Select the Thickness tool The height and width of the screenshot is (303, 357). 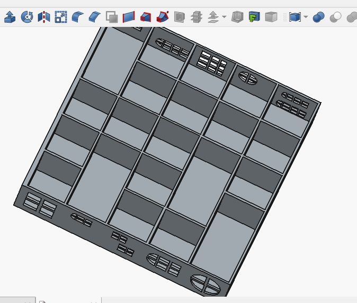click(x=238, y=17)
